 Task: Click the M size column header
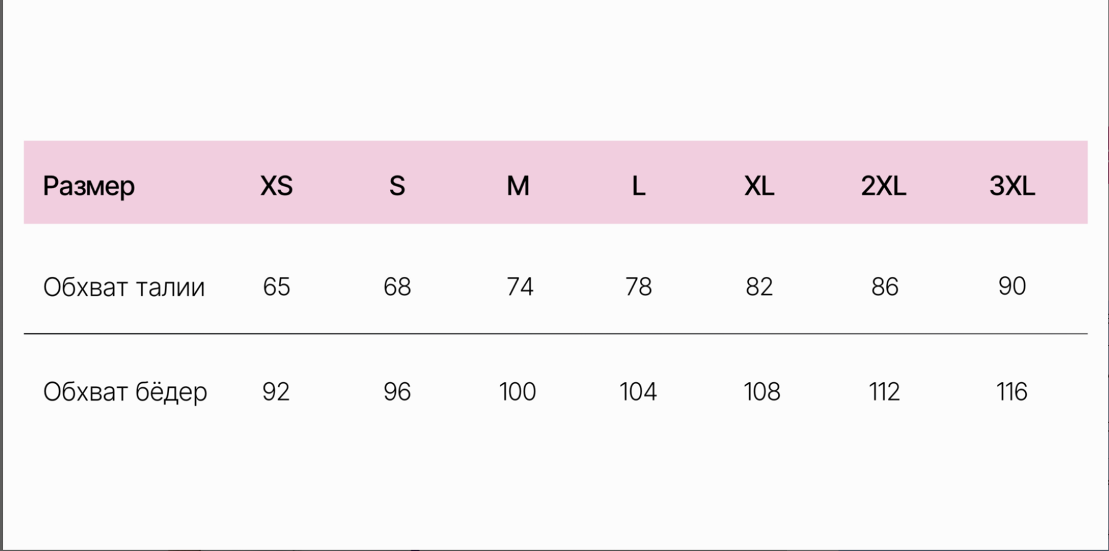tap(518, 186)
